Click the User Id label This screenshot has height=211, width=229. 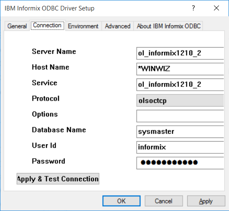44,145
